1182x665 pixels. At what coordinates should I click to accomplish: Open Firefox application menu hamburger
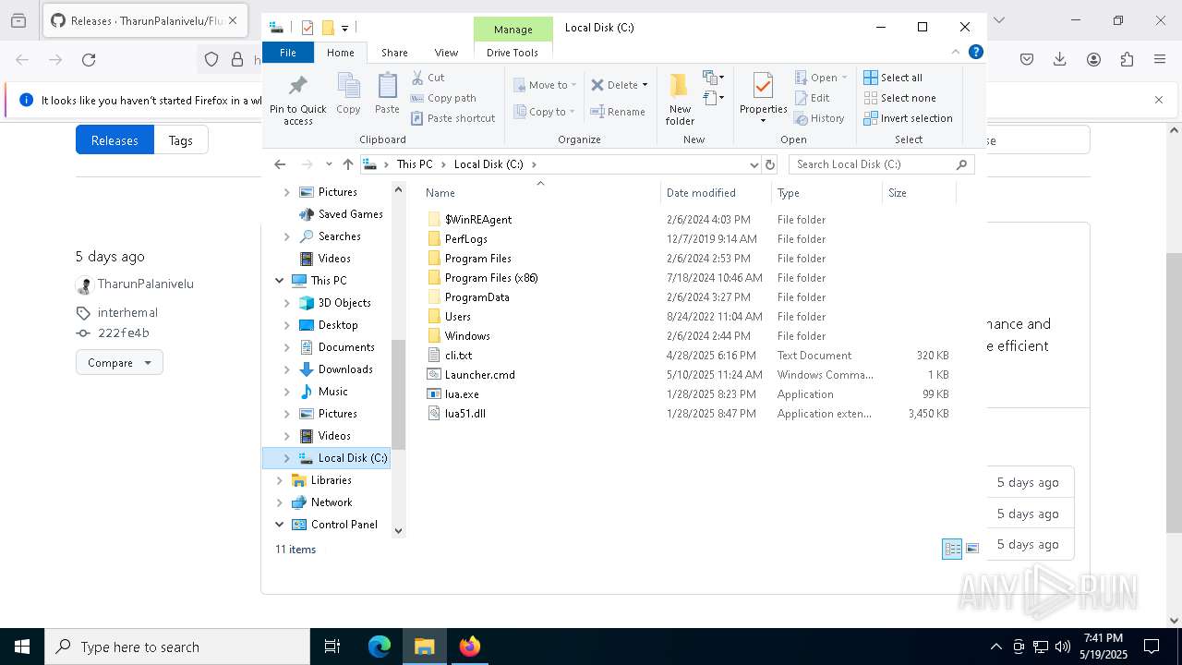(1160, 60)
